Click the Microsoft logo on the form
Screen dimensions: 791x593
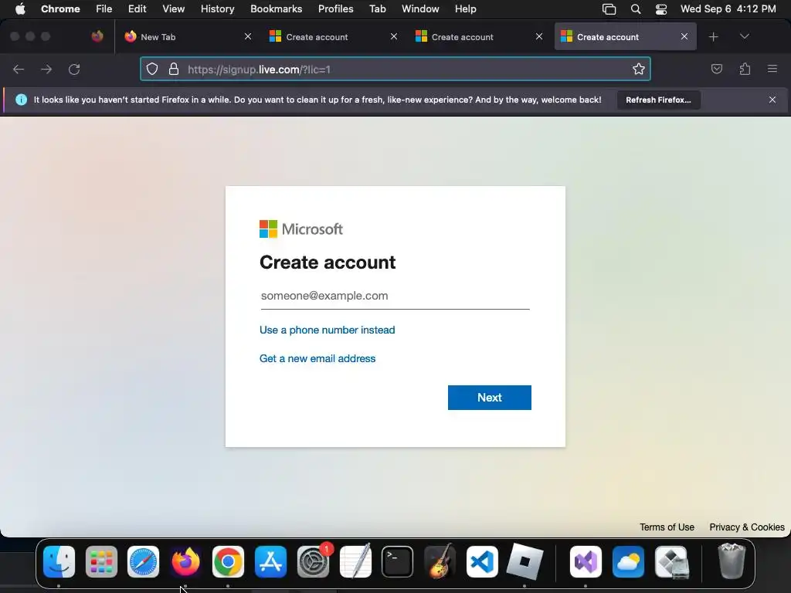point(301,229)
